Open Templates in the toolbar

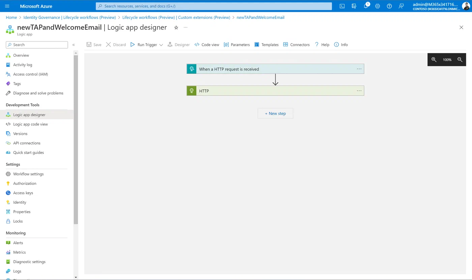tap(266, 45)
